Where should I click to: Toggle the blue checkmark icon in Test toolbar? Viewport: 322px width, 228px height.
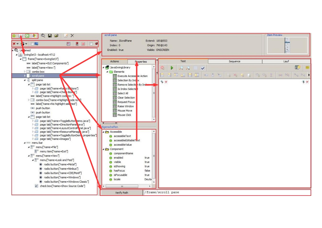coord(203,68)
